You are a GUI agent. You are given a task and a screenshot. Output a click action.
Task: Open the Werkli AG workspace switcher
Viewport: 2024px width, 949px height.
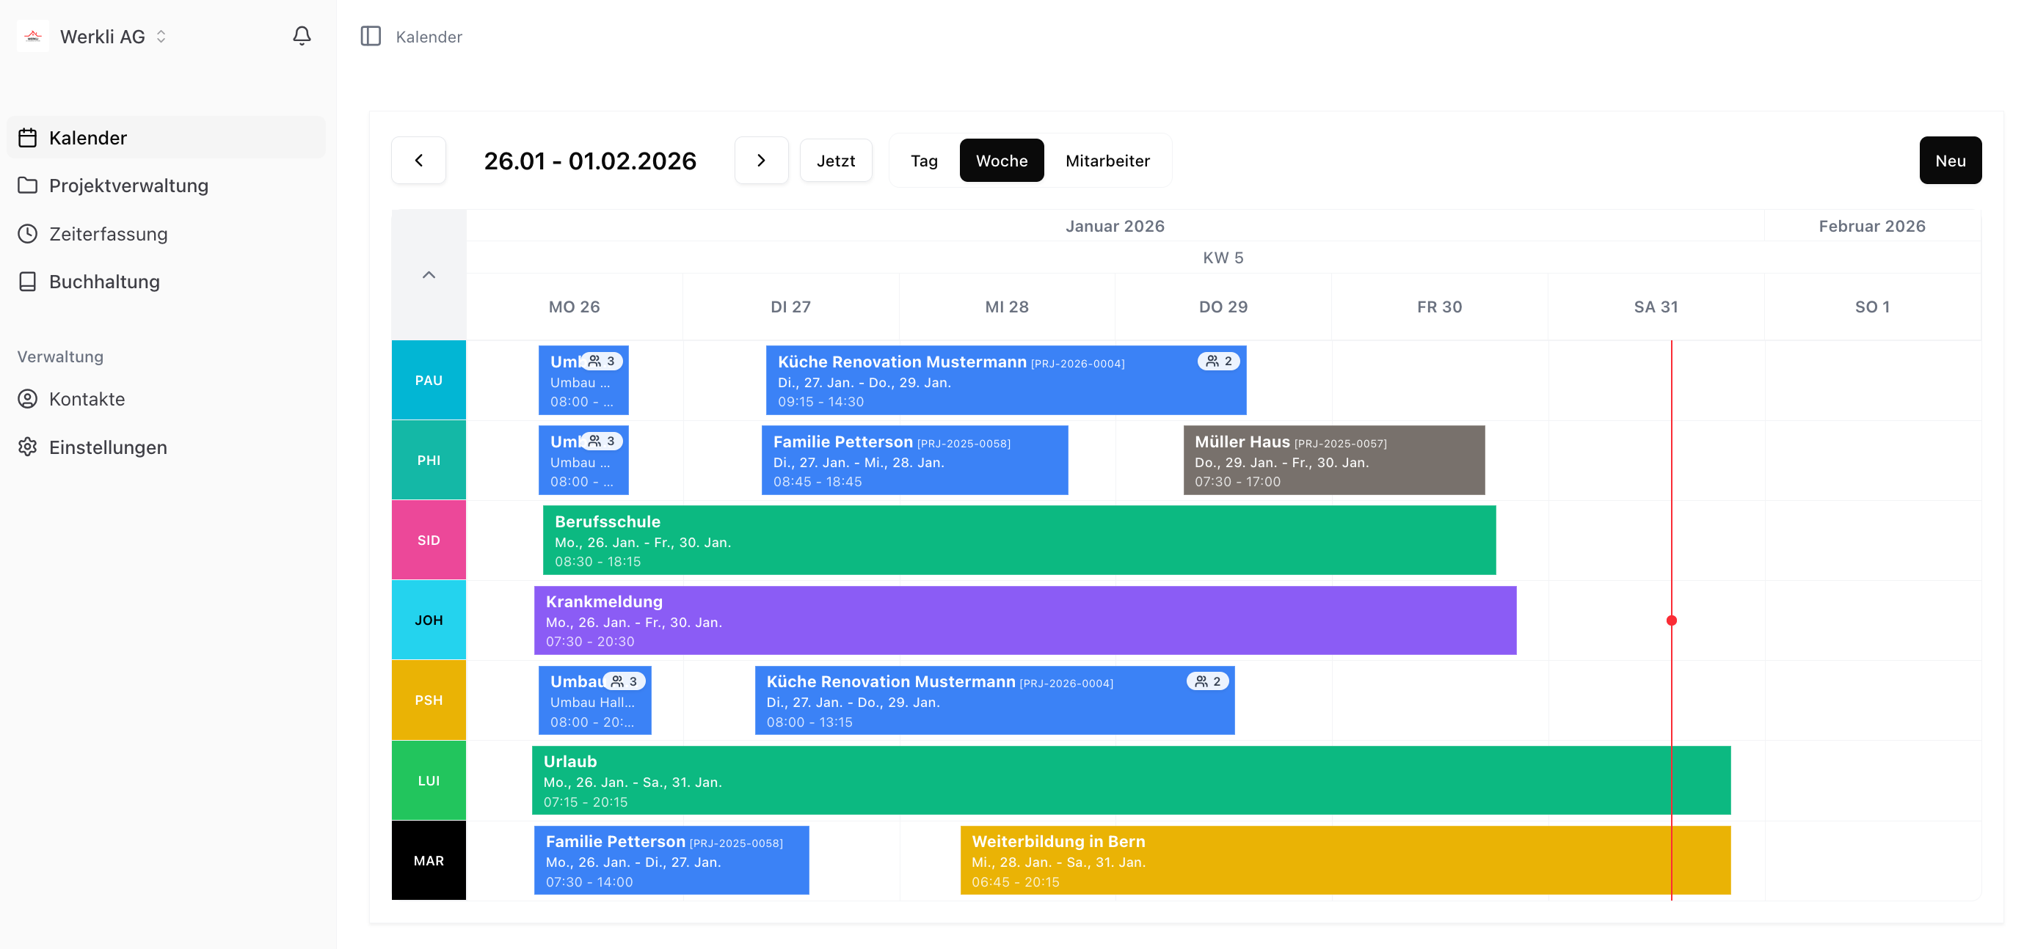[x=113, y=36]
